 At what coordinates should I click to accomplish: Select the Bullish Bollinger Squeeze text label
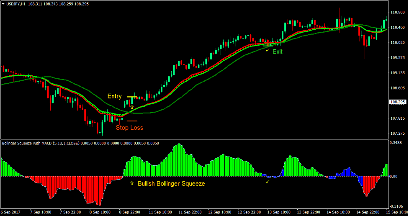pos(171,183)
